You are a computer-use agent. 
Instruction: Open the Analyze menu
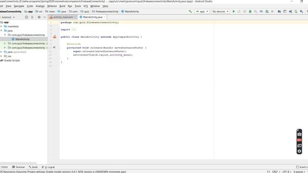(40, 6)
